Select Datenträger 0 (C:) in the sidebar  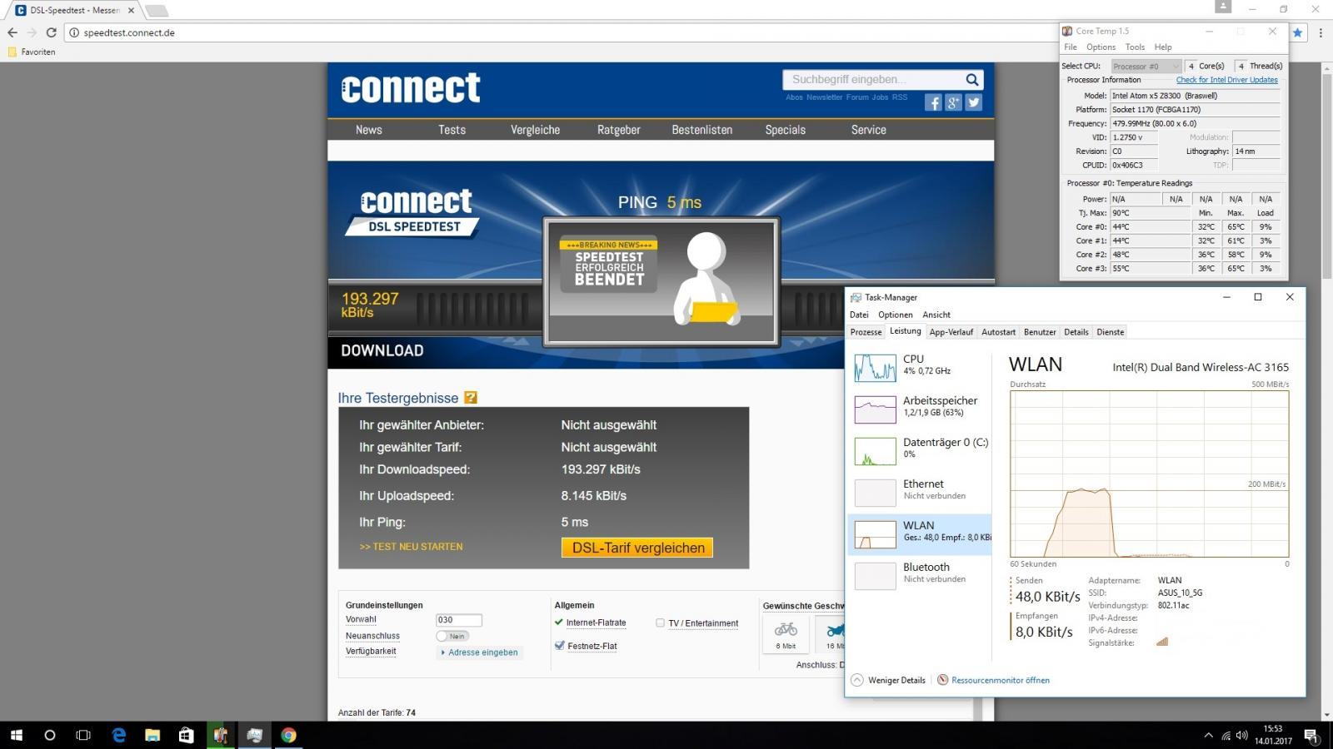[x=920, y=450]
